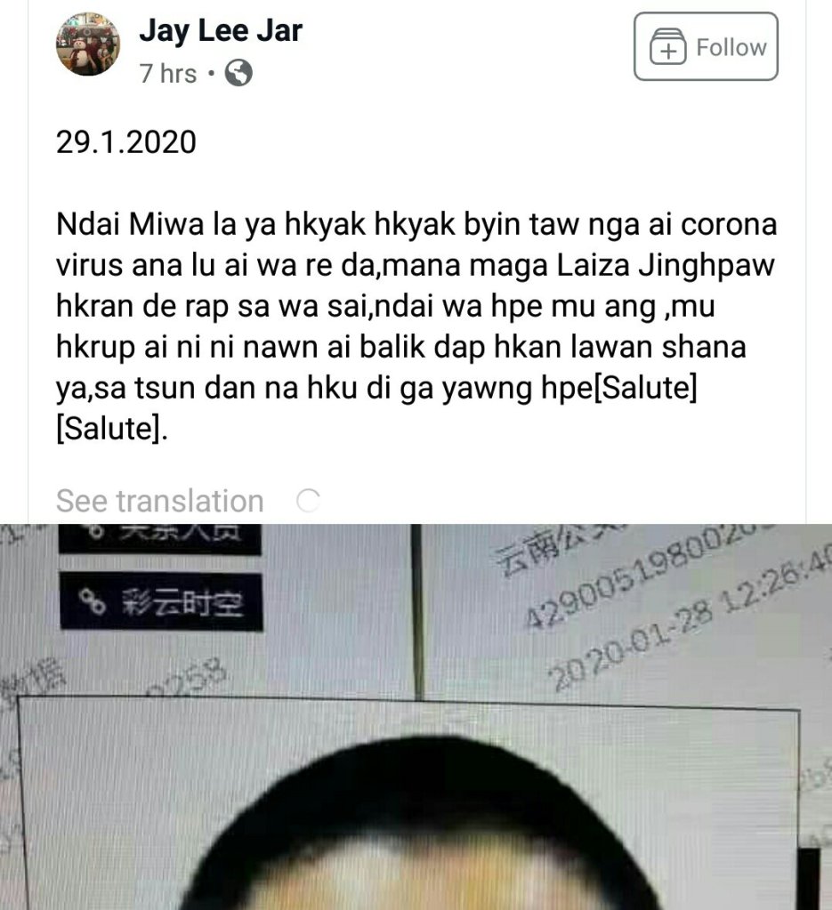Click the 29.1.2020 date line
Image resolution: width=832 pixels, height=910 pixels.
tap(126, 142)
